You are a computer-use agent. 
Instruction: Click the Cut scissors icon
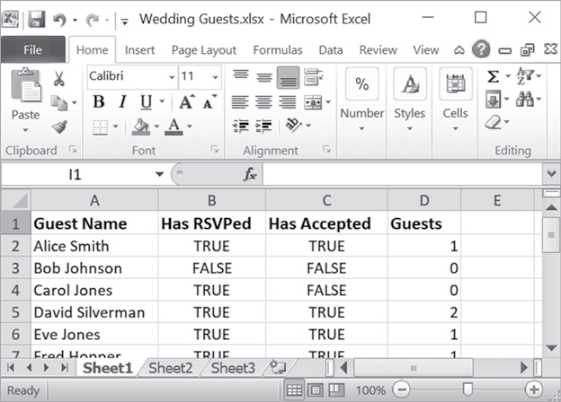59,78
